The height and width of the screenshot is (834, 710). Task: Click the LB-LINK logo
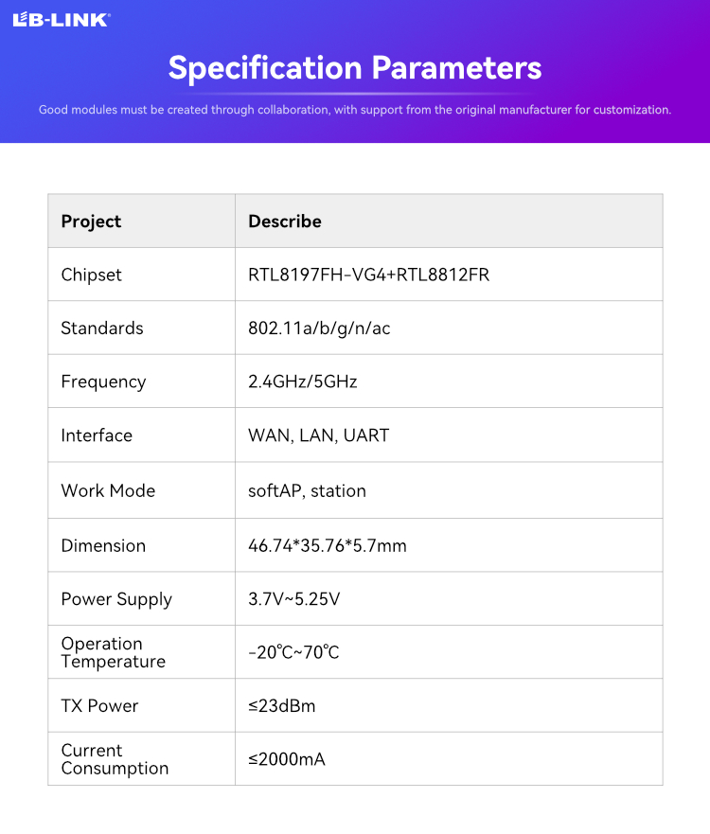62,20
